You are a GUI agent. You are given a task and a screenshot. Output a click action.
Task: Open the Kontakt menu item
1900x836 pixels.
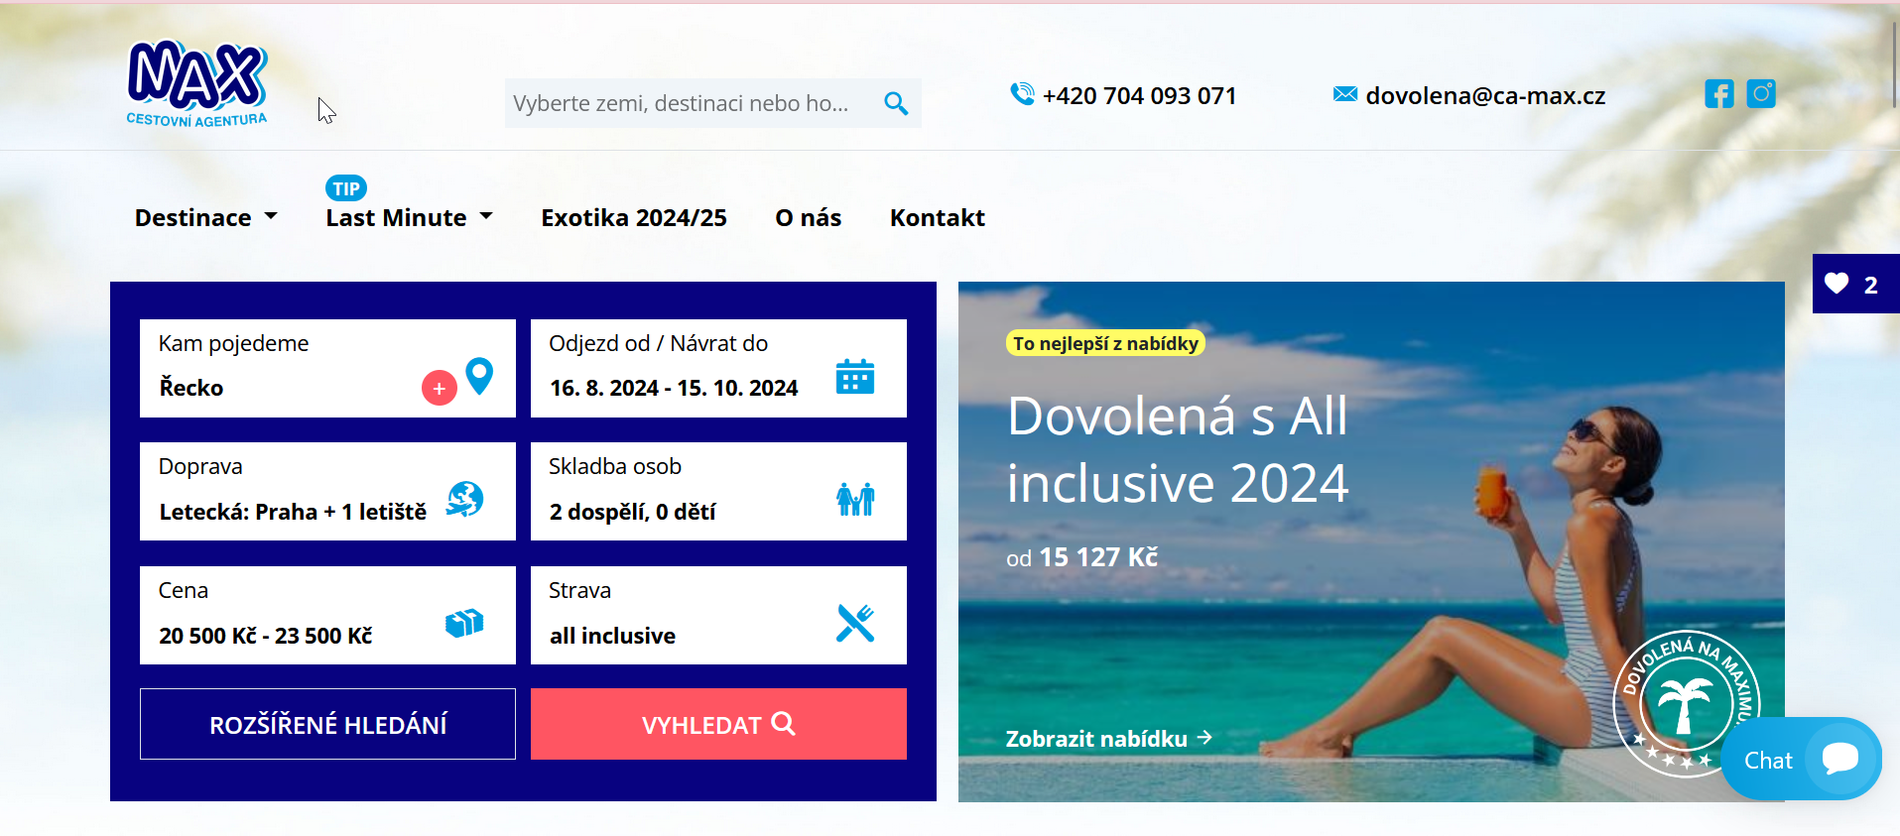pyautogui.click(x=937, y=217)
